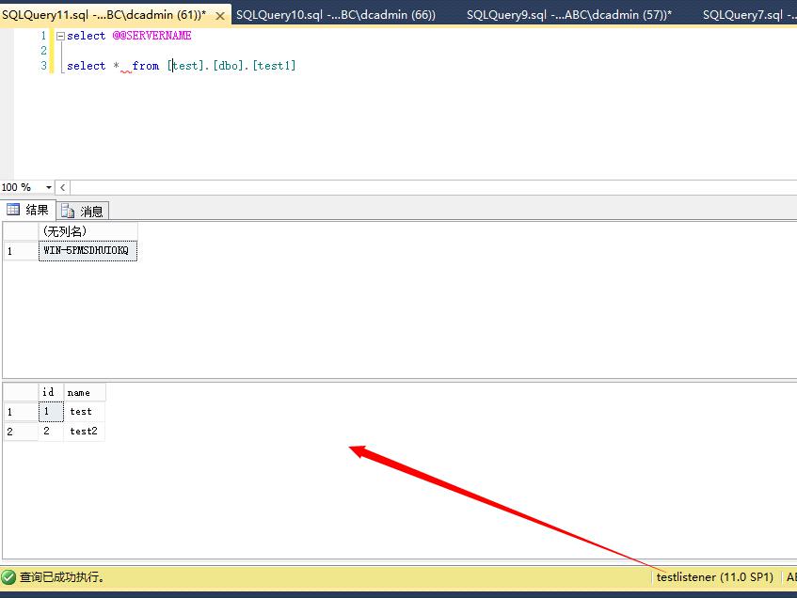The height and width of the screenshot is (598, 797).
Task: Open the SQLQuery10.sql tab
Action: [336, 15]
